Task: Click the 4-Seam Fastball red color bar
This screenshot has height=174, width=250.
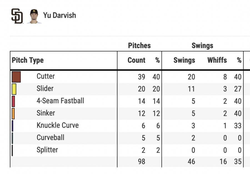Action: tap(13, 101)
